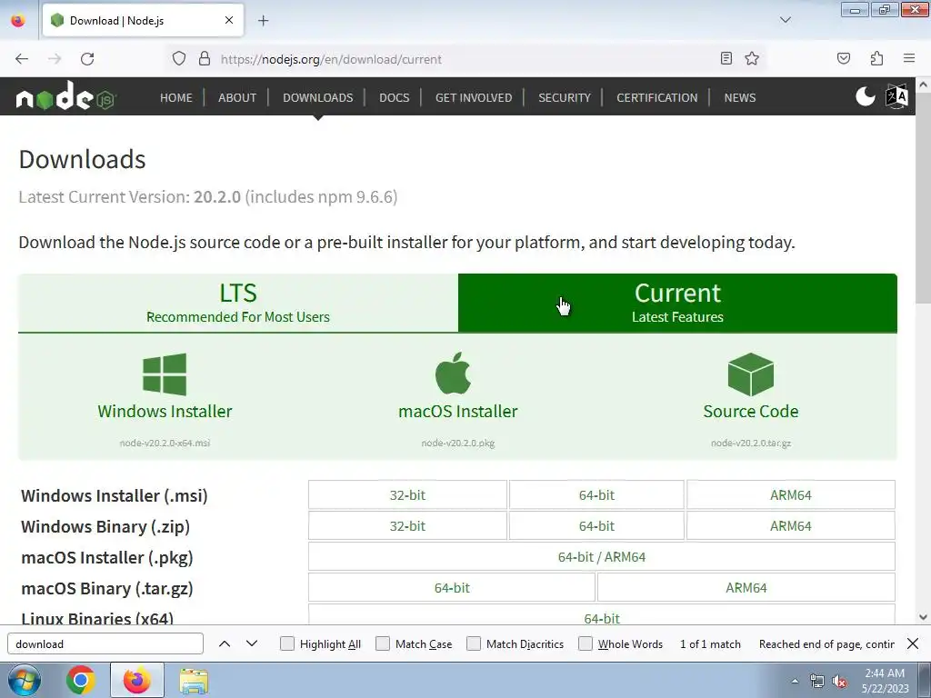Download macOS Binary (.tar.gz) 64-bit
This screenshot has height=698, width=931.
point(452,588)
